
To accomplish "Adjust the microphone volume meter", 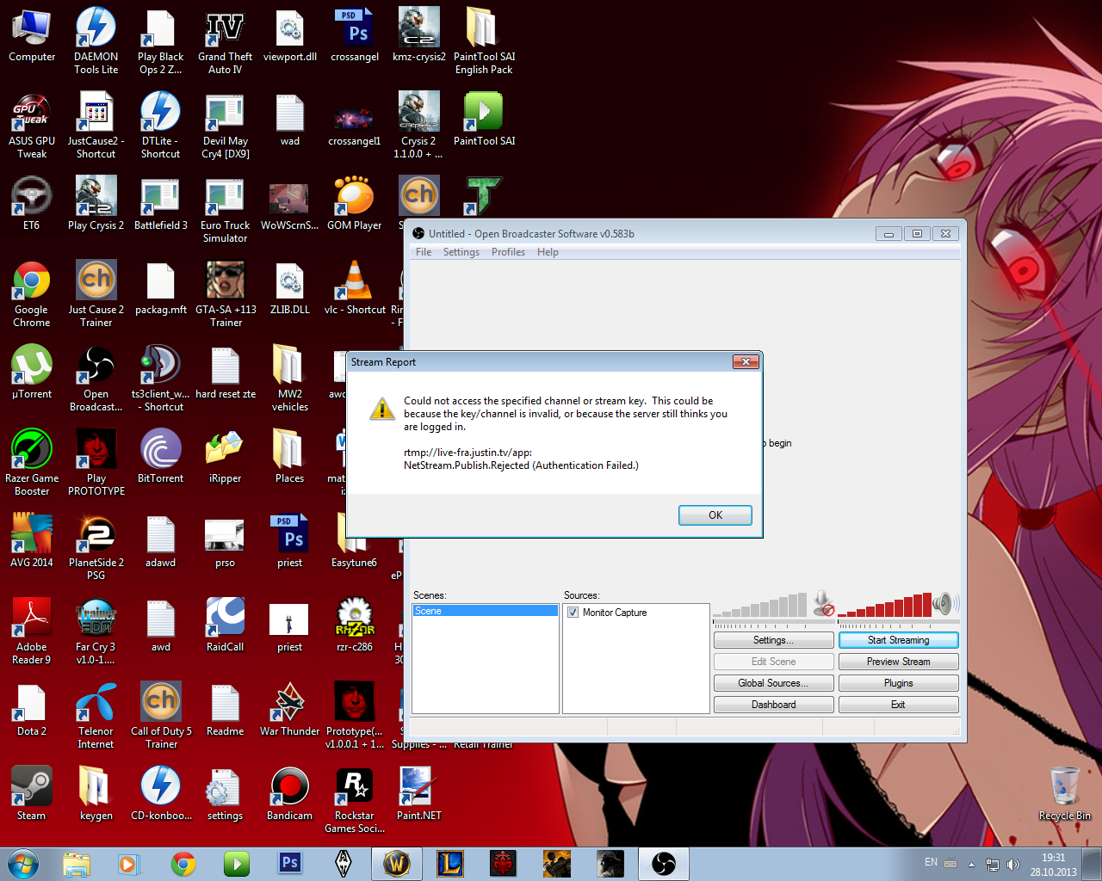I will 760,605.
